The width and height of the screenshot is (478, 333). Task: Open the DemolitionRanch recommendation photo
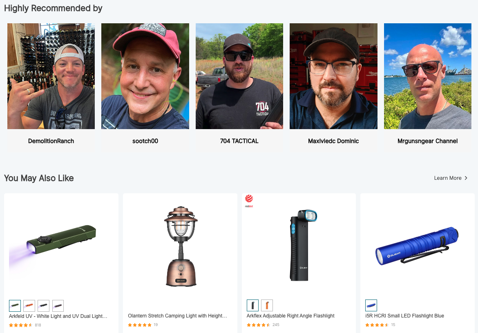click(x=51, y=76)
